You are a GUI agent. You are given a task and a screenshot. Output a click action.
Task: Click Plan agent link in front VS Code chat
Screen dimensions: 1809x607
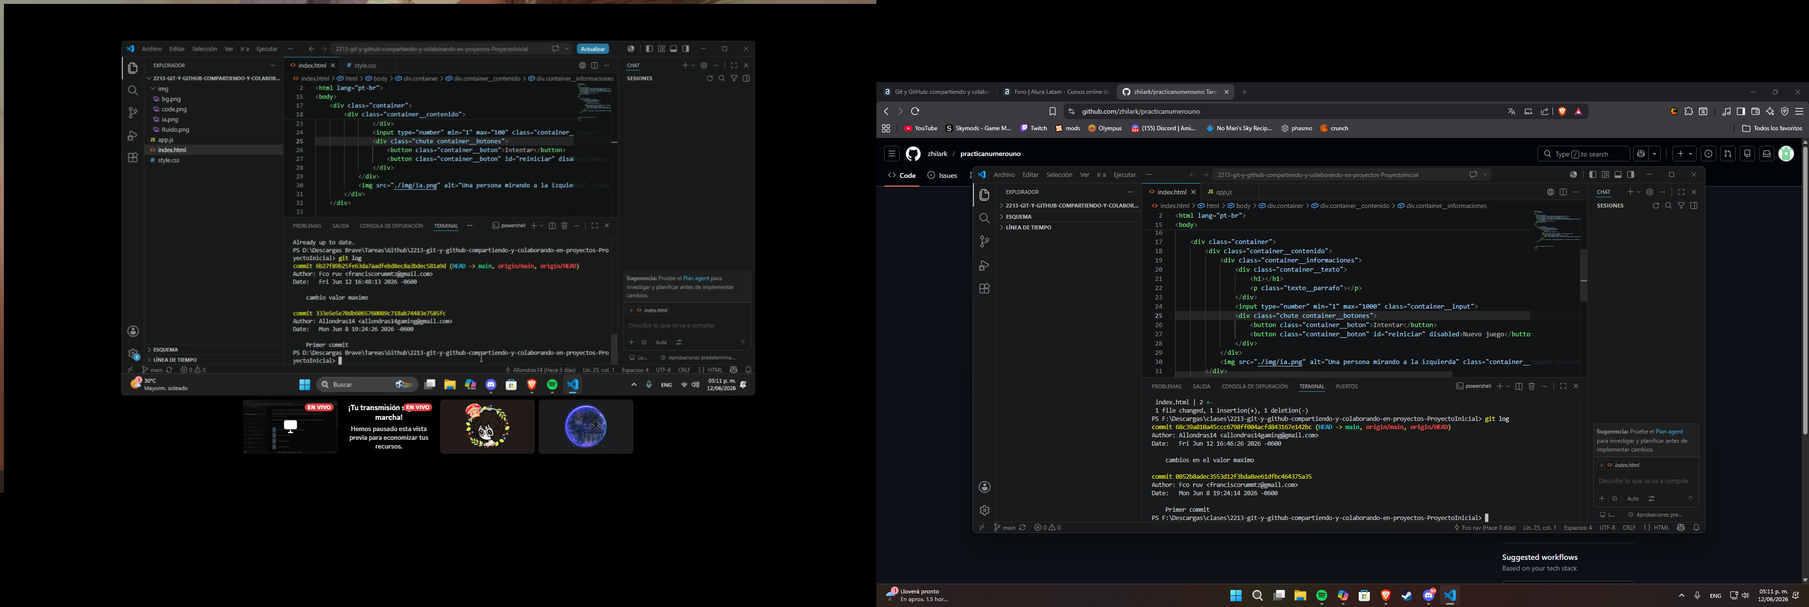[x=1669, y=432]
